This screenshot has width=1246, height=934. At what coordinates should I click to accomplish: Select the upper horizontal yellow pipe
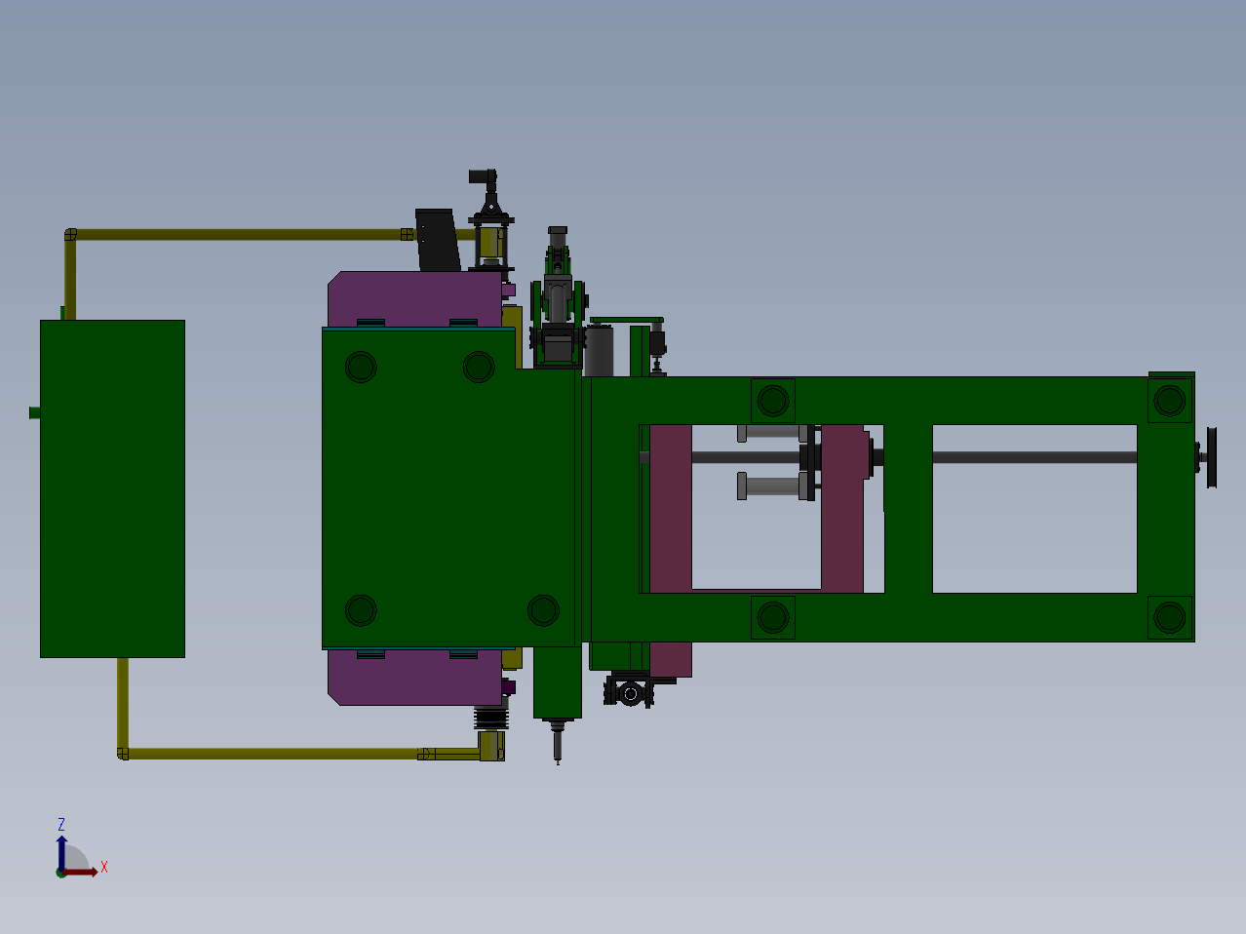[239, 234]
